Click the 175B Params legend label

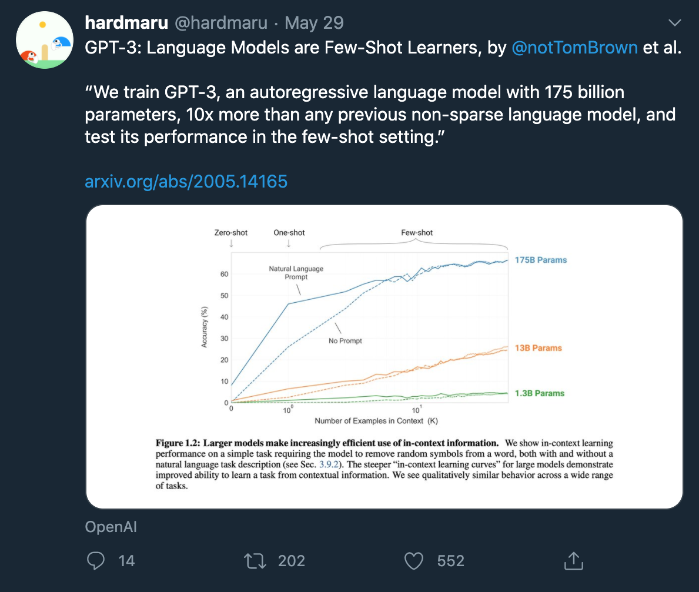click(541, 260)
